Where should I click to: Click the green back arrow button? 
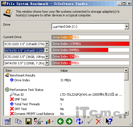60,121
